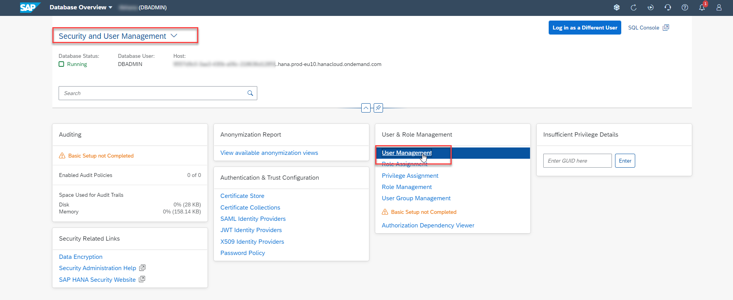Viewport: 733px width, 300px height.
Task: Open SAML Identity Providers link
Action: (253, 219)
